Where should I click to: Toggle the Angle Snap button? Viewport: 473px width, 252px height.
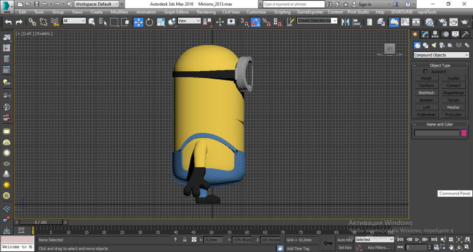(x=255, y=22)
